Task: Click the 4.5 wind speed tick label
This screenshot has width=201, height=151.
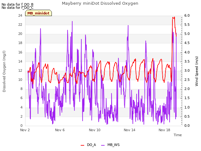Action: click(187, 43)
